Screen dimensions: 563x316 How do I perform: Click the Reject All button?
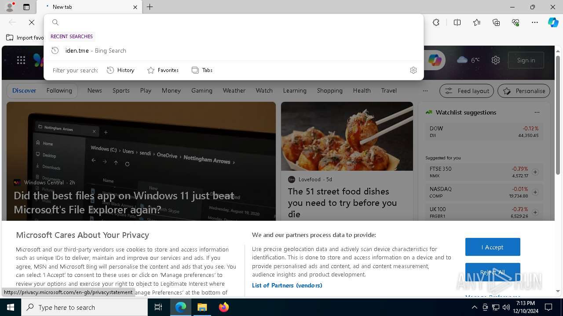pos(493,272)
